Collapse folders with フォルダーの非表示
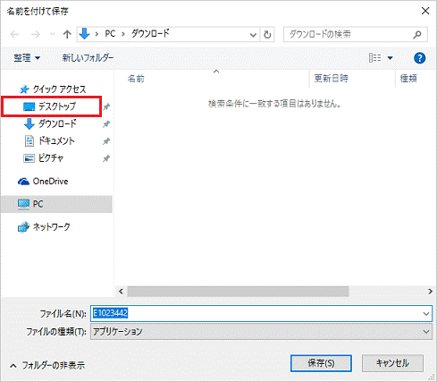This screenshot has height=382, width=437. [x=47, y=365]
